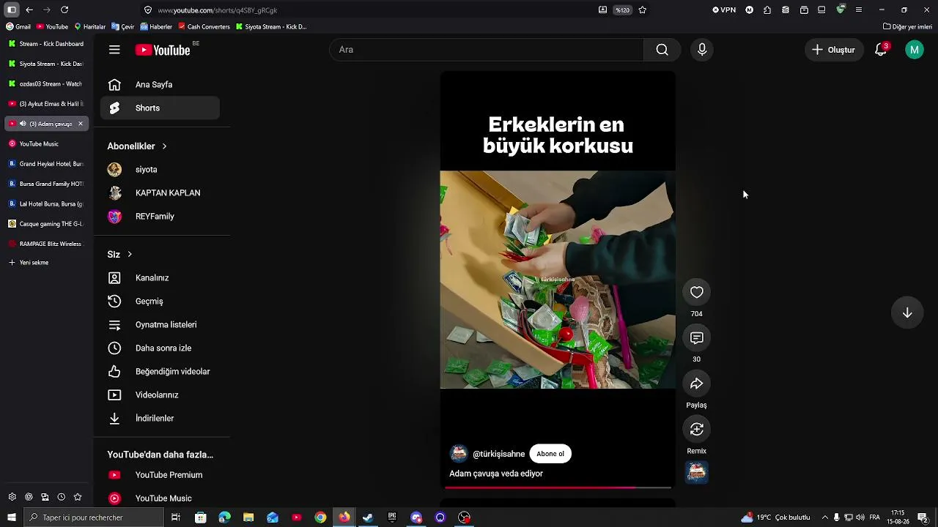Reload the page in the browser toolbar
938x527 pixels.
pyautogui.click(x=64, y=10)
